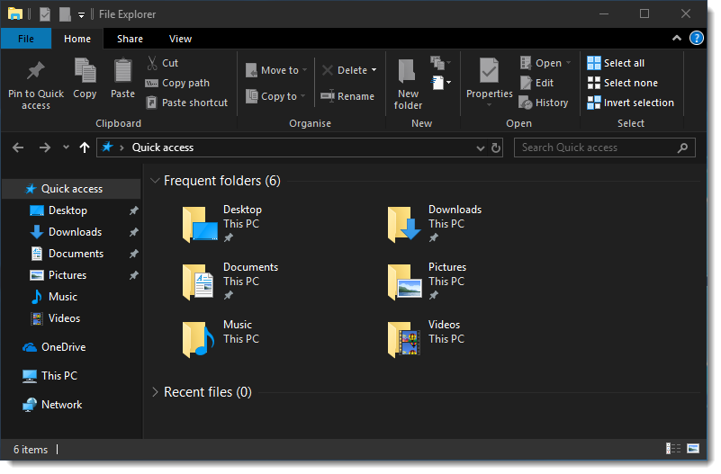This screenshot has width=721, height=474.
Task: Go up one level with Up arrow
Action: tap(84, 148)
